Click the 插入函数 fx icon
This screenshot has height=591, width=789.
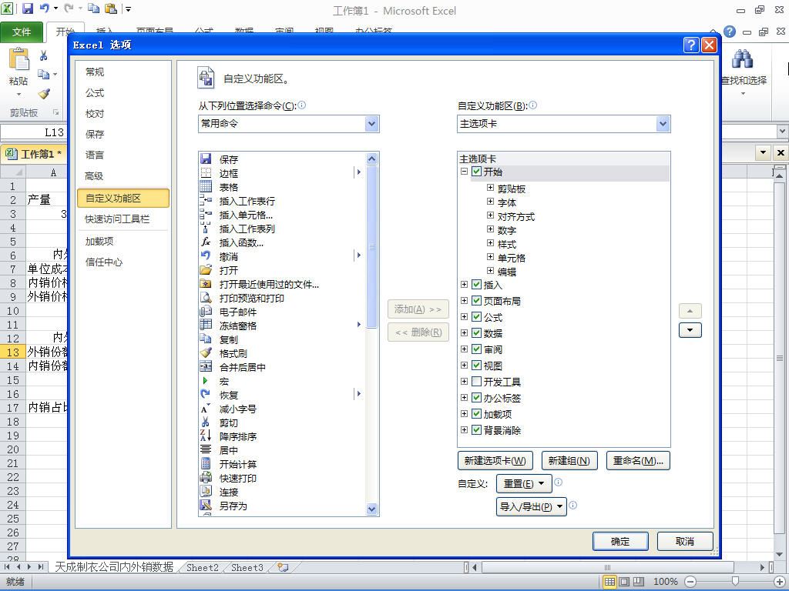206,242
